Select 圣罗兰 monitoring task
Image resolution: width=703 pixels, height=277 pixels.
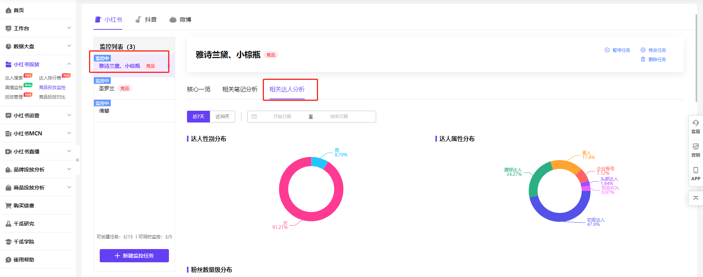click(134, 88)
